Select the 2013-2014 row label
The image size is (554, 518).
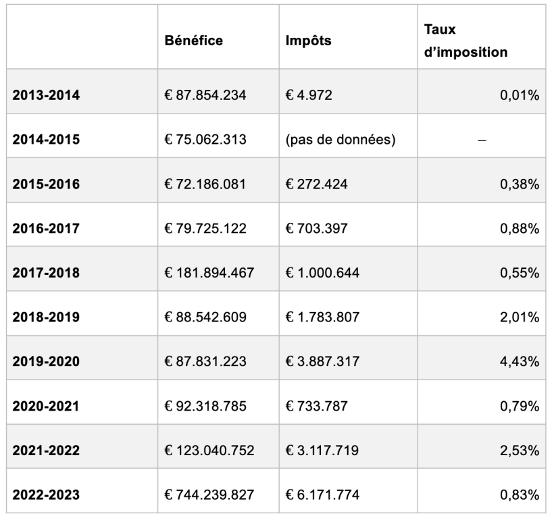click(47, 95)
